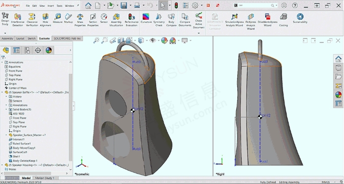Open Options gear icon
Image resolution: width=344 pixels, height=184 pixels.
(x=195, y=6)
